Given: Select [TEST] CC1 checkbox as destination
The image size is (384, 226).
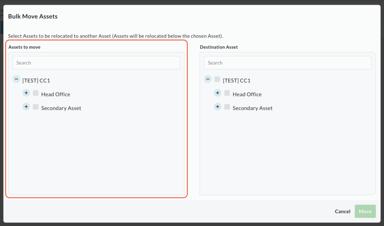Looking at the screenshot, I should point(217,79).
